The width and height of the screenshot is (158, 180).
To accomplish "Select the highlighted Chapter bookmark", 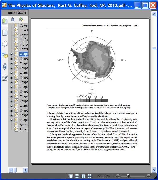I will click(x=24, y=54).
